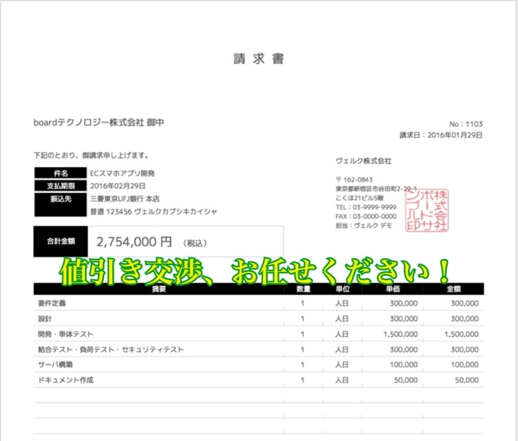Click the building line こくほ21ビル5階
This screenshot has height=441, width=518.
coord(360,198)
